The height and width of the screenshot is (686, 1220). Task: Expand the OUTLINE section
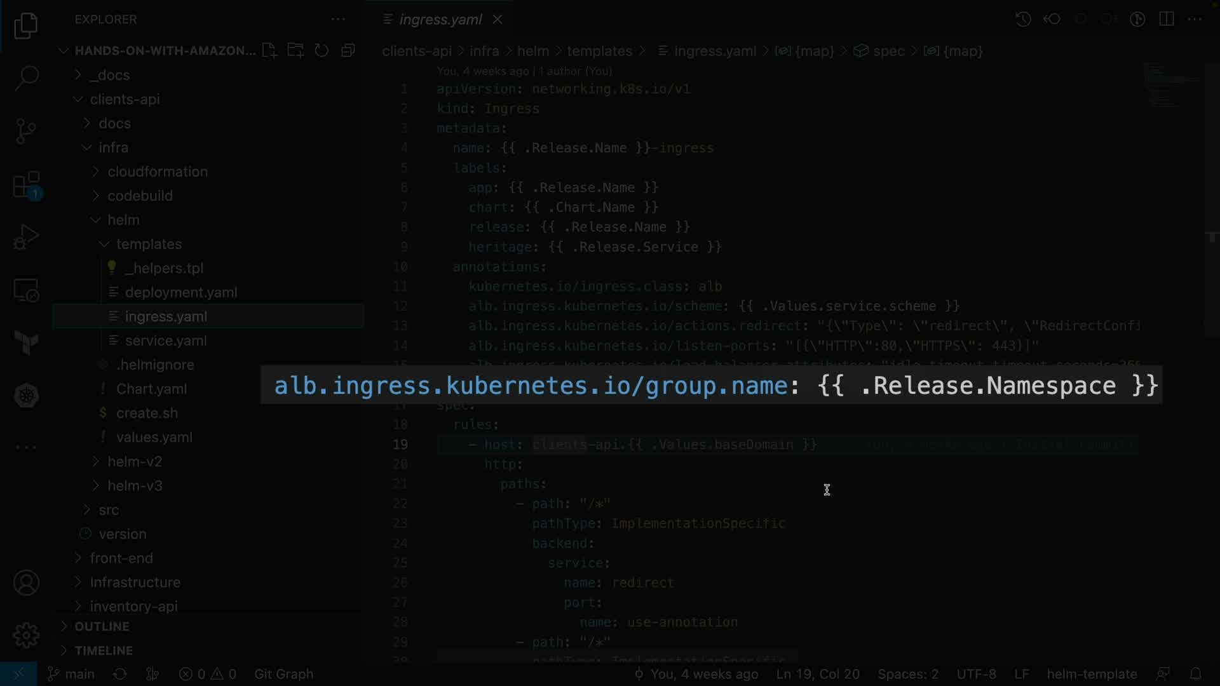[x=102, y=626]
